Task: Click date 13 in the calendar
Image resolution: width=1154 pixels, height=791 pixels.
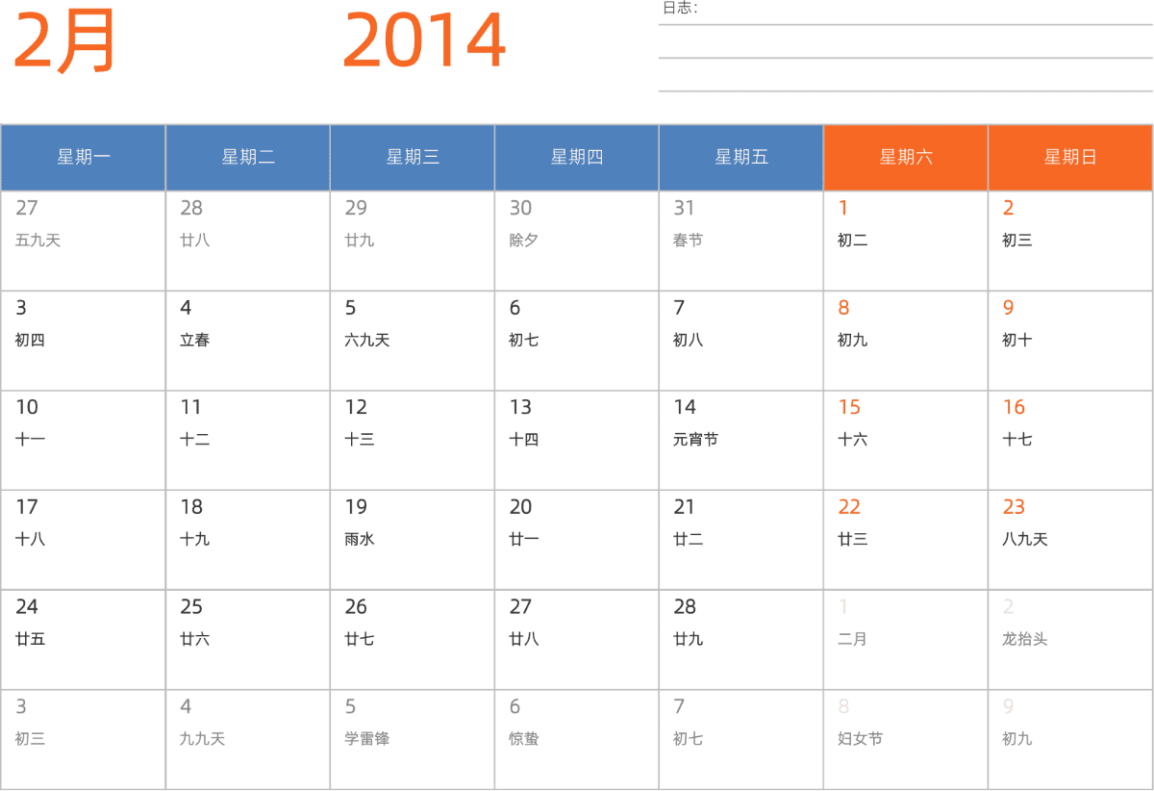Action: [577, 440]
